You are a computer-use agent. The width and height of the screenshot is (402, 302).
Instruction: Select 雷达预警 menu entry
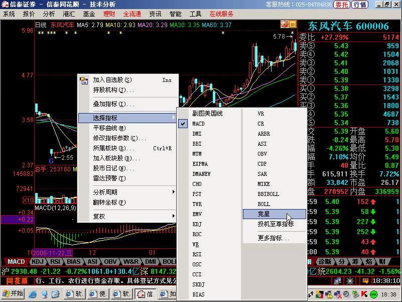pyautogui.click(x=127, y=178)
